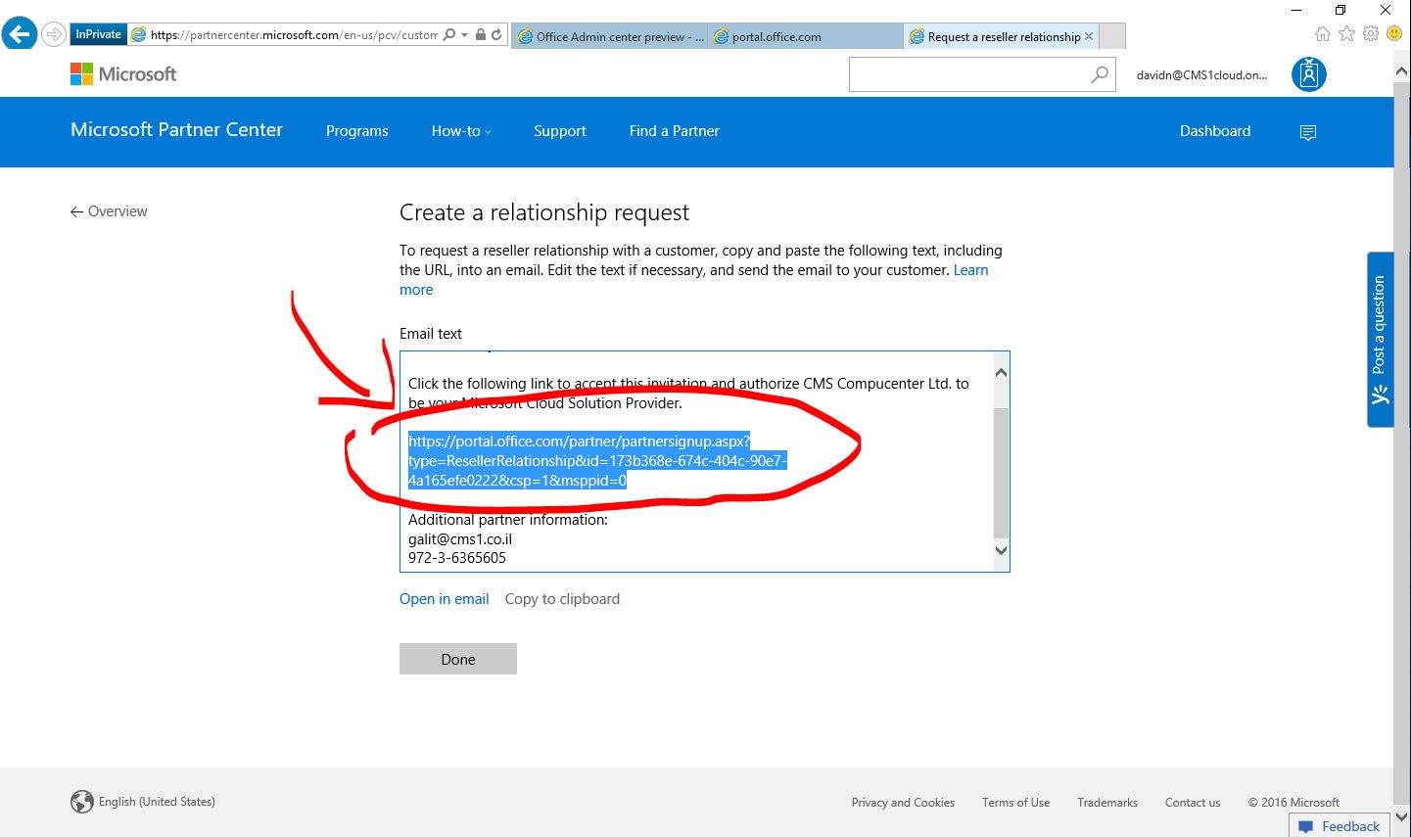Open the Favorites star icon
Screen dimensions: 1411x837
click(1346, 34)
